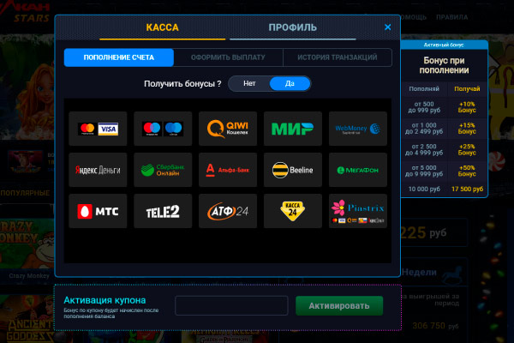The image size is (514, 343).
Task: Focus the coupon code input field
Action: 231,306
